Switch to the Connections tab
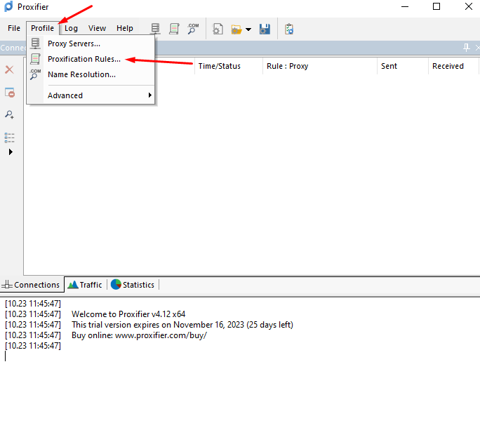Image resolution: width=480 pixels, height=423 pixels. pos(31,285)
